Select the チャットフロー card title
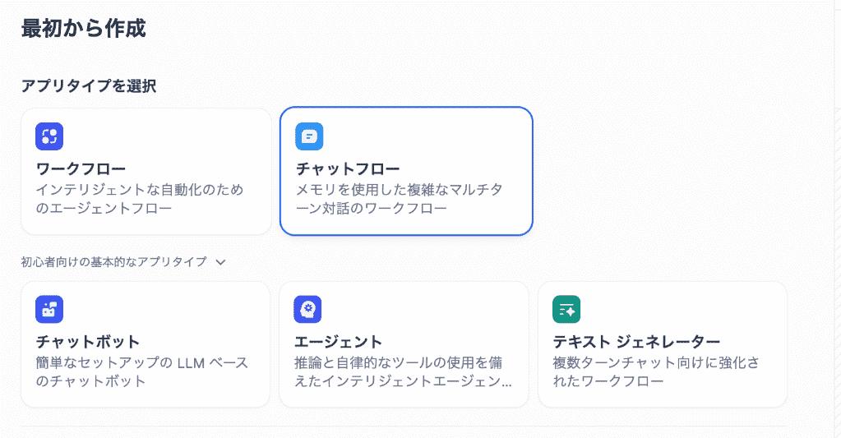The width and height of the screenshot is (841, 438). (x=348, y=169)
